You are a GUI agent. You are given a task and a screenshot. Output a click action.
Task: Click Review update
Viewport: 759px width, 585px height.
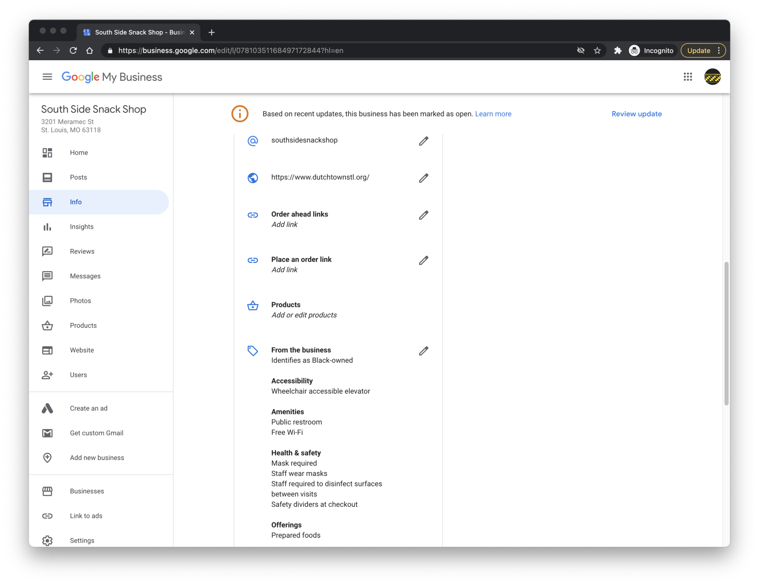coord(636,114)
